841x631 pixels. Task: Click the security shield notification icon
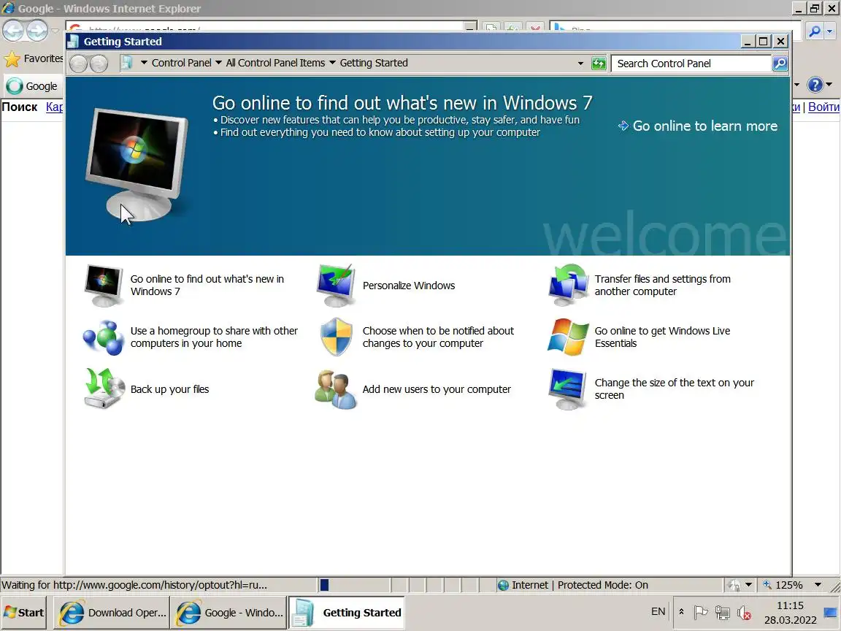(x=337, y=337)
